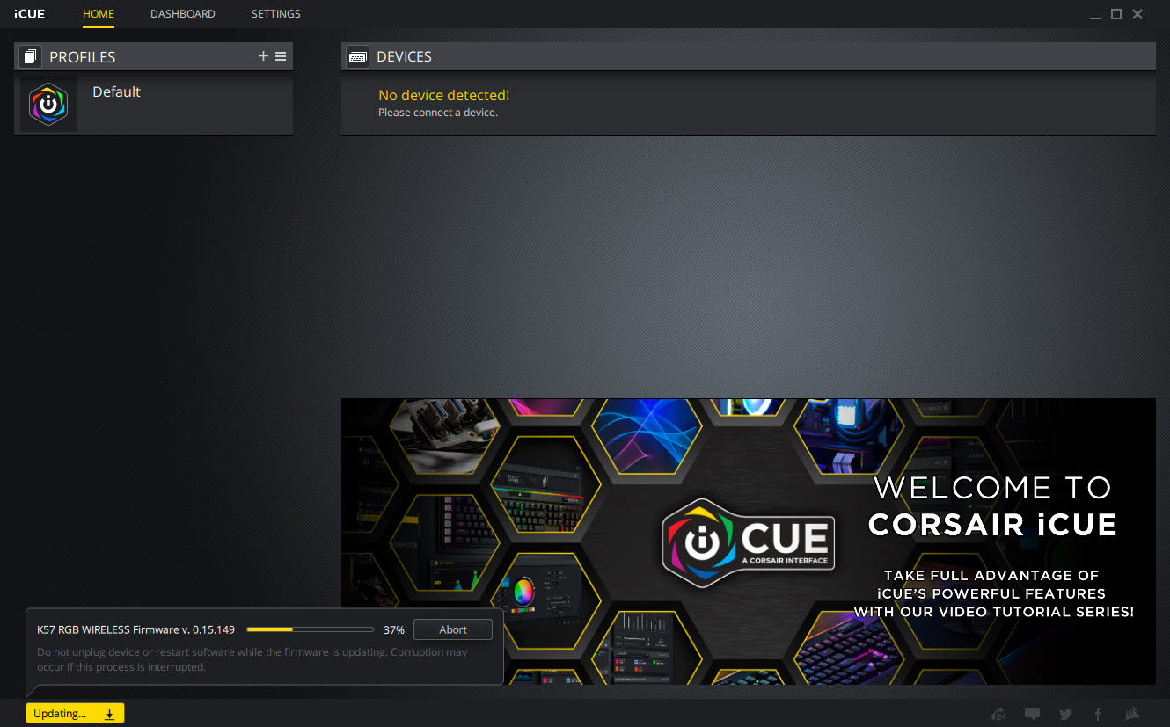1170x727 pixels.
Task: Add a new profile with the plus icon
Action: click(263, 56)
